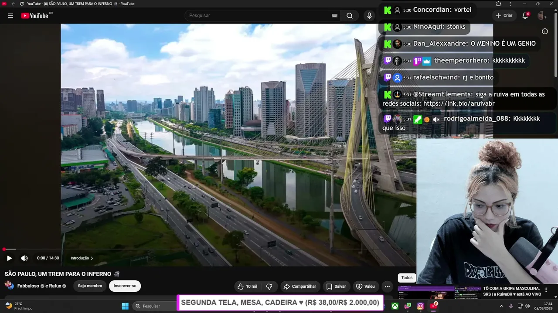
Task: Expand hidden system tray icons
Action: [x=501, y=306]
